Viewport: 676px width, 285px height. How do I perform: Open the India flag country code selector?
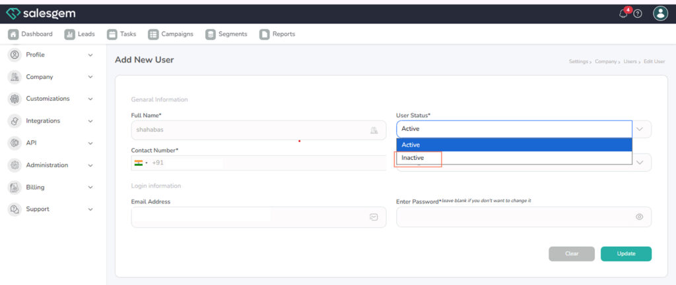pyautogui.click(x=140, y=163)
